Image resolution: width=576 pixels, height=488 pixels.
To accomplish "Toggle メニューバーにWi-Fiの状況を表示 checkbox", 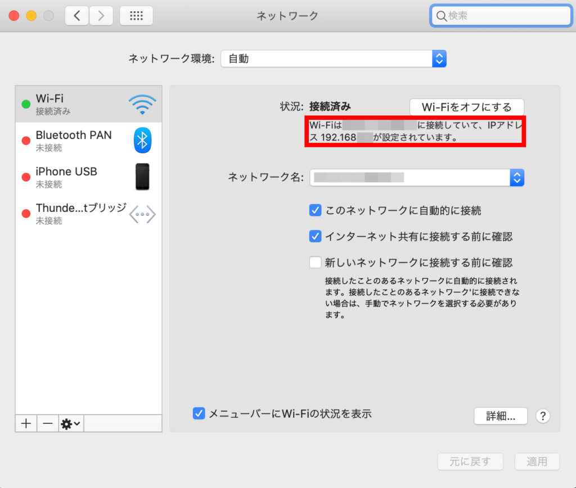I will [199, 413].
